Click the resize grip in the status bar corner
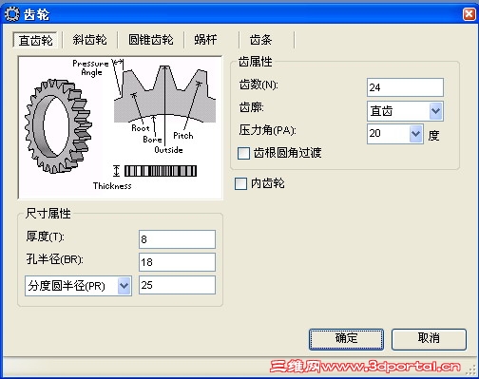This screenshot has height=379, width=479. (471, 370)
